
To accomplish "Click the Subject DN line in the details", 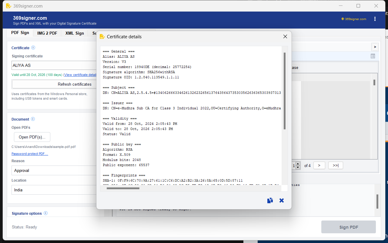I will click(192, 93).
